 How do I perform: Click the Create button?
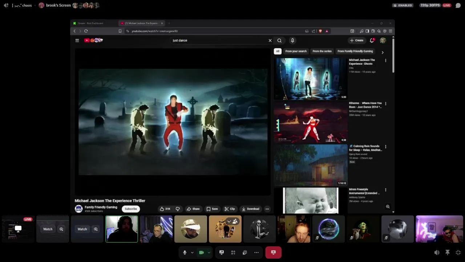click(356, 40)
